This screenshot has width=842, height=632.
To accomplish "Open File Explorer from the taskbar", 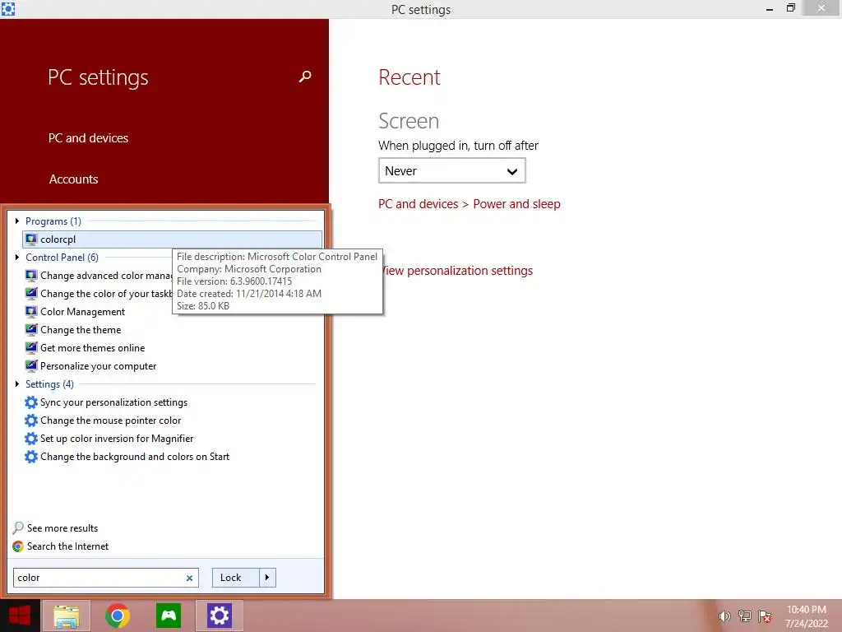I will [67, 616].
